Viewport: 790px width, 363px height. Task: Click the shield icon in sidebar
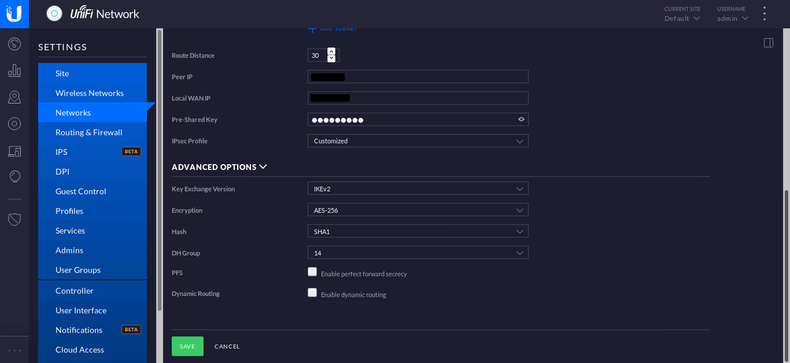coord(14,220)
